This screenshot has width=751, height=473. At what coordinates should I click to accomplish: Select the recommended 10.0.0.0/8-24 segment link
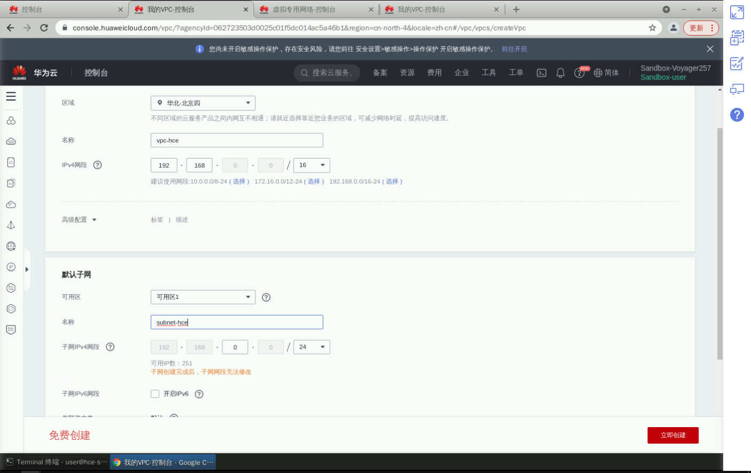tap(239, 182)
